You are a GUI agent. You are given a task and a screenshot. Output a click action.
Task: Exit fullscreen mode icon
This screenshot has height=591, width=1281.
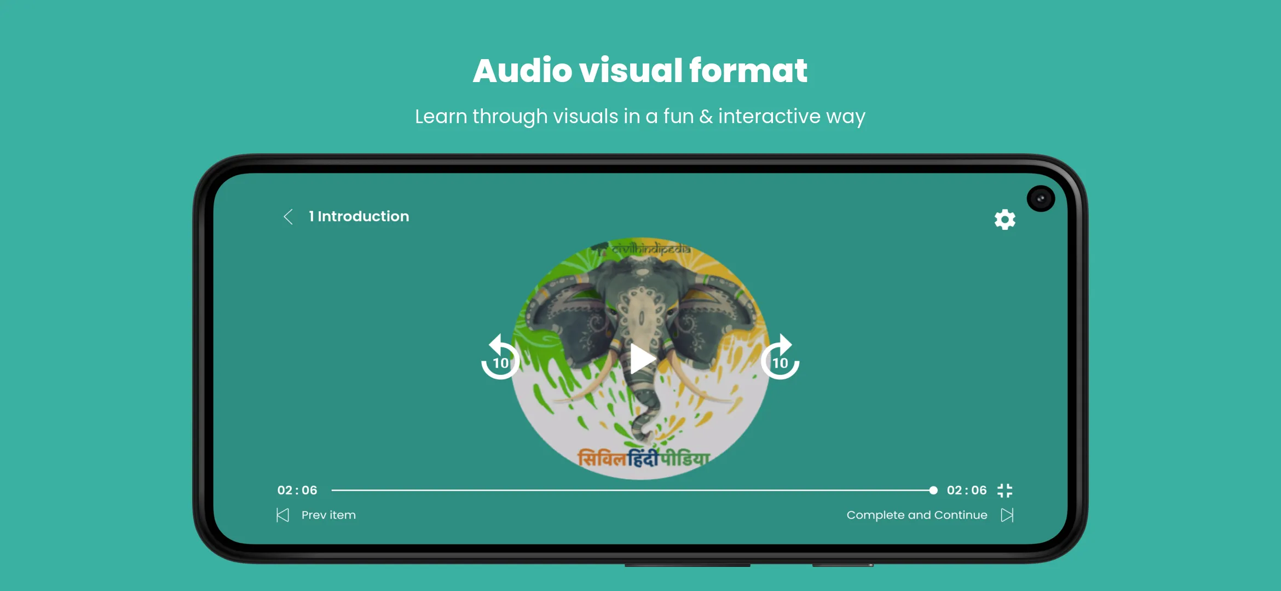(x=1005, y=490)
